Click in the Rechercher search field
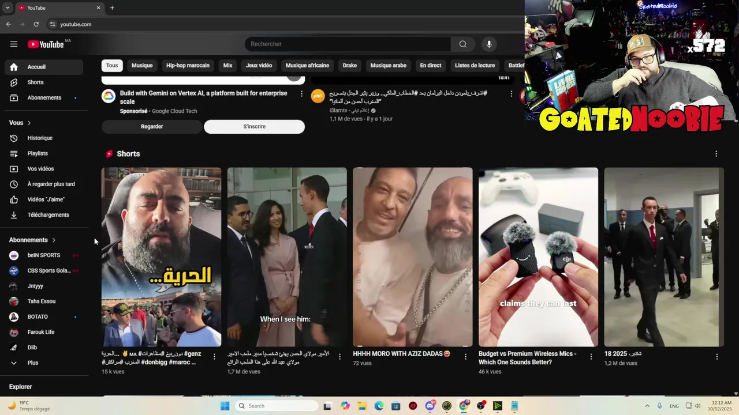 (x=348, y=44)
